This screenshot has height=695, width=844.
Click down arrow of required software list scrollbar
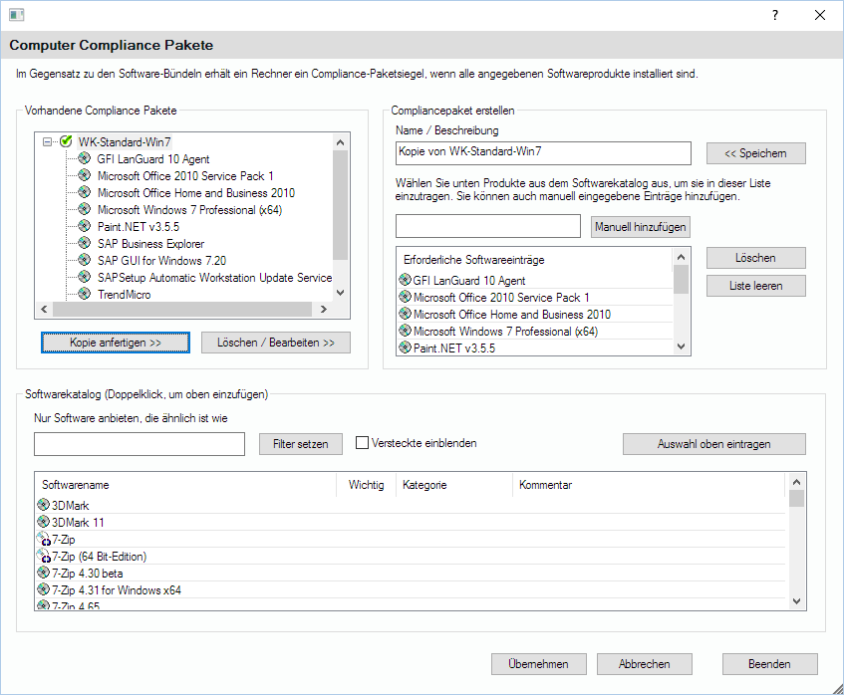681,347
